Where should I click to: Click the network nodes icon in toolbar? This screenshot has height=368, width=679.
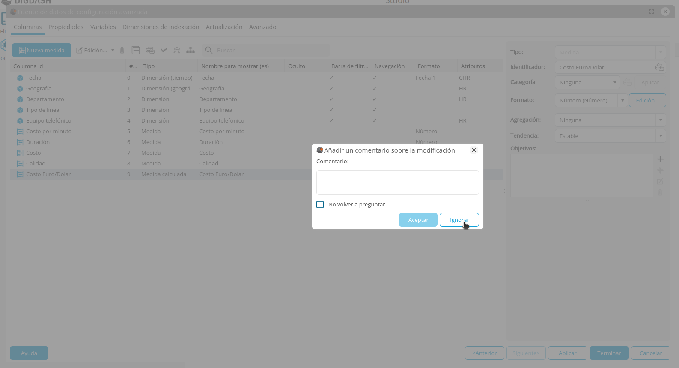coord(177,50)
